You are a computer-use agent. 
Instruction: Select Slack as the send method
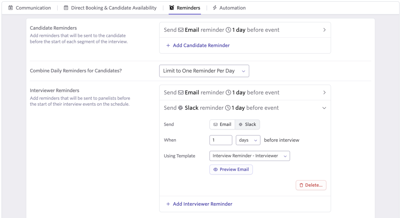point(247,124)
